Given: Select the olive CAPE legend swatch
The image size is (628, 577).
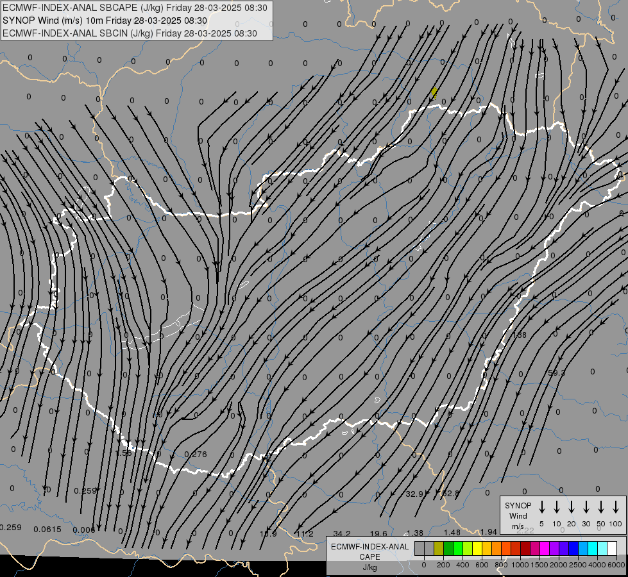Looking at the screenshot, I should pyautogui.click(x=439, y=548).
